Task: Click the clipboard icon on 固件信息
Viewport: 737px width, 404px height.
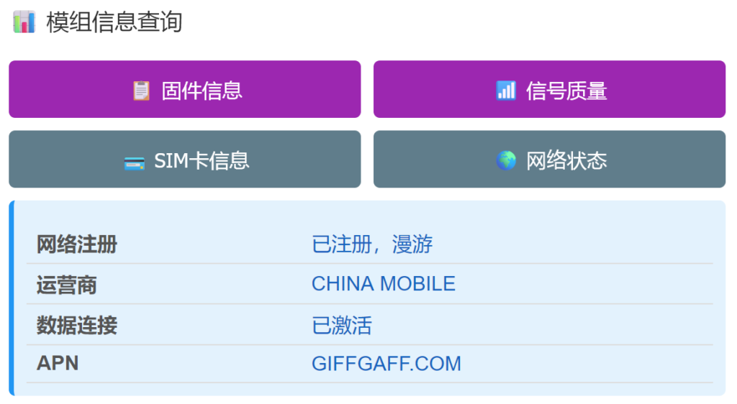Action: click(141, 91)
